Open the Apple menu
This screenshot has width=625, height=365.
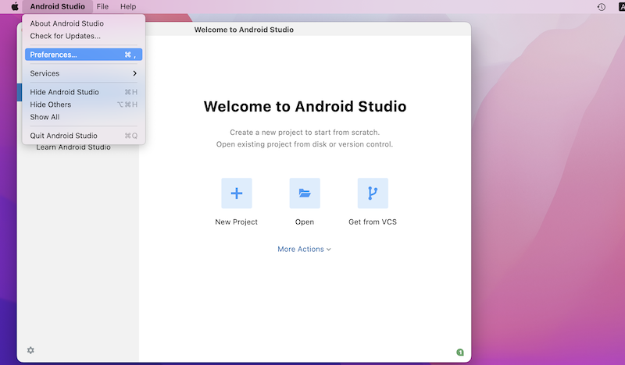pyautogui.click(x=14, y=6)
